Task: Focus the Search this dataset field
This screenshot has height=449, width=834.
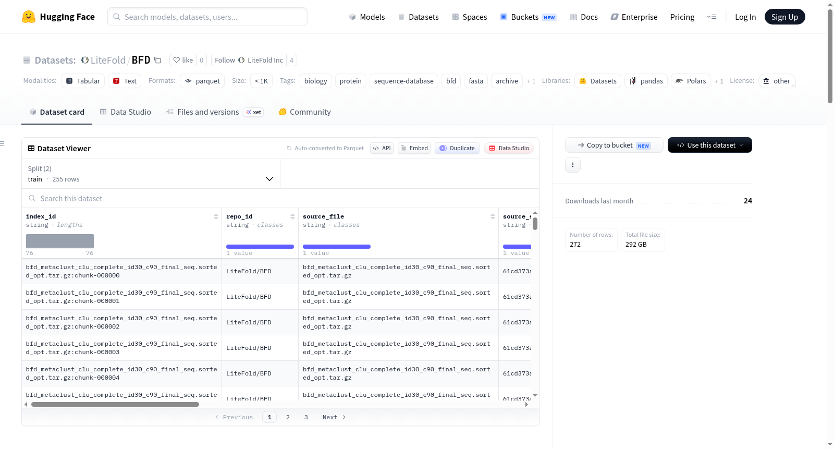Action: click(280, 198)
